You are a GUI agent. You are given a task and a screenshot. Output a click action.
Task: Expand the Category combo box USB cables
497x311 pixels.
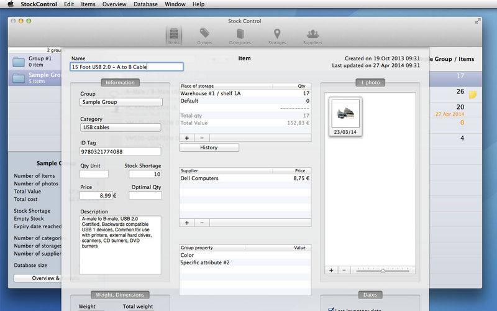[121, 128]
